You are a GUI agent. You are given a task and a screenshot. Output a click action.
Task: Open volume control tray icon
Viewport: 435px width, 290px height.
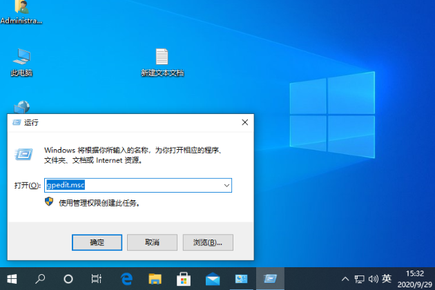[373, 279]
